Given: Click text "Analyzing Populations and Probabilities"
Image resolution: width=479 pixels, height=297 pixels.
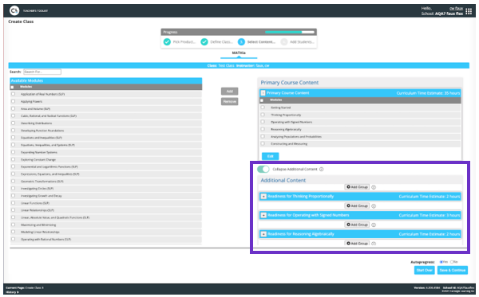Looking at the screenshot, I should [296, 137].
